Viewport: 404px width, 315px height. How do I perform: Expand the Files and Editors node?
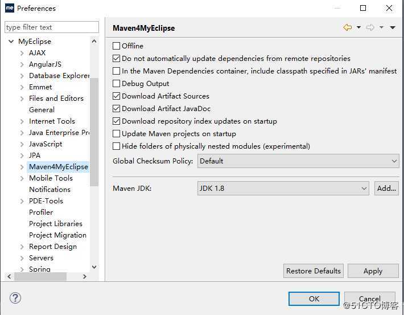coord(22,99)
